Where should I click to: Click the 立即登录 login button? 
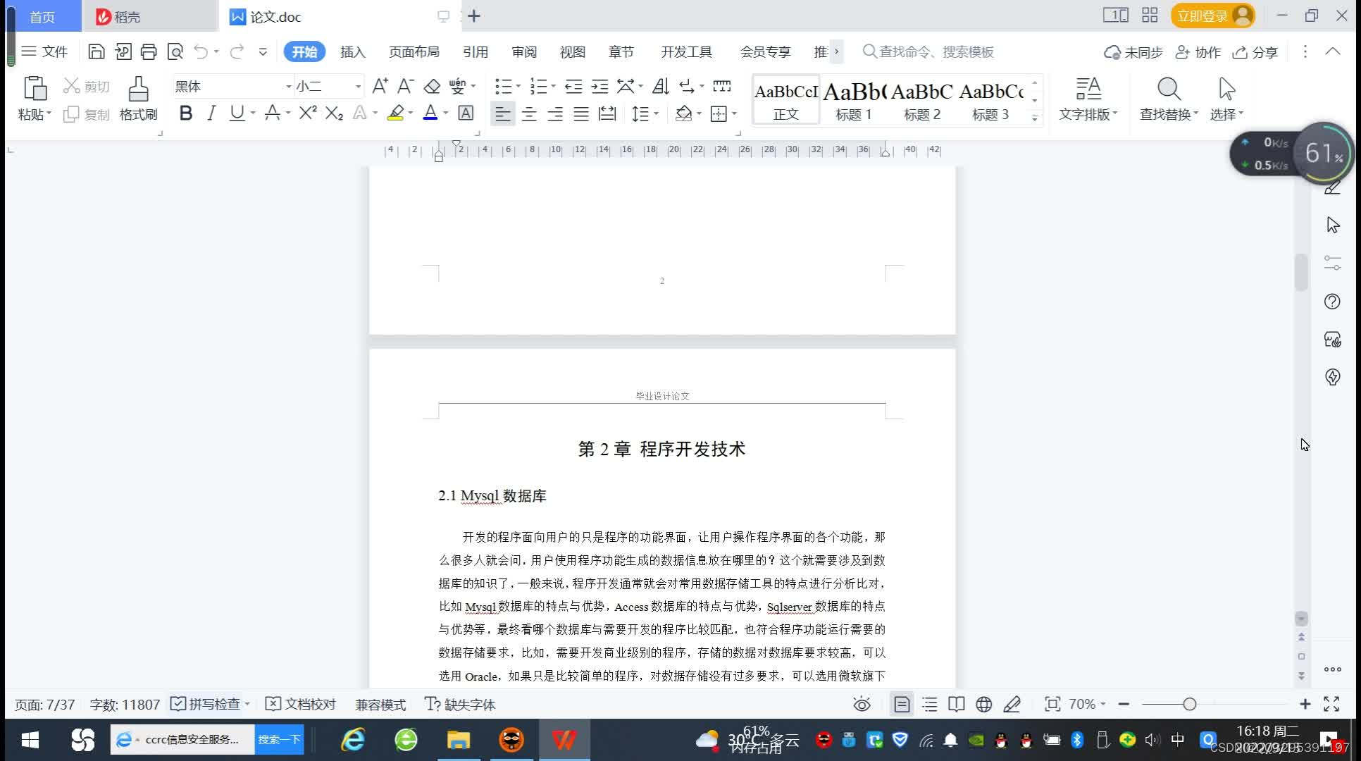click(1213, 16)
